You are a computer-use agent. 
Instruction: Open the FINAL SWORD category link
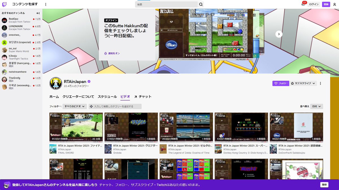[66, 153]
